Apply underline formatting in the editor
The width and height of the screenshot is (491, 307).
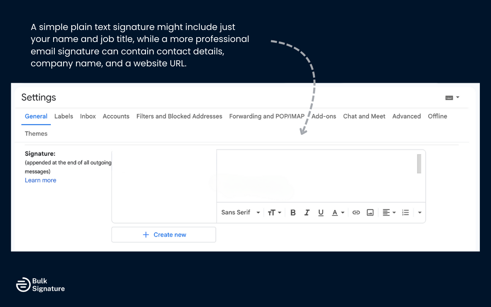coord(321,212)
